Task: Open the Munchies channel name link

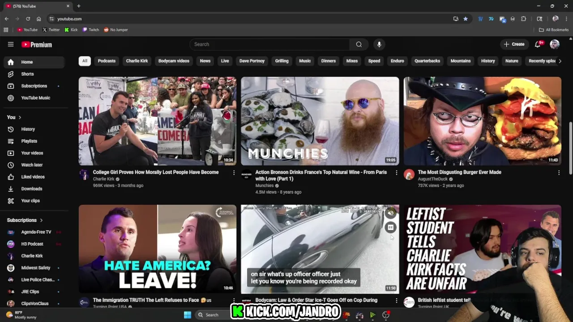Action: tap(264, 186)
